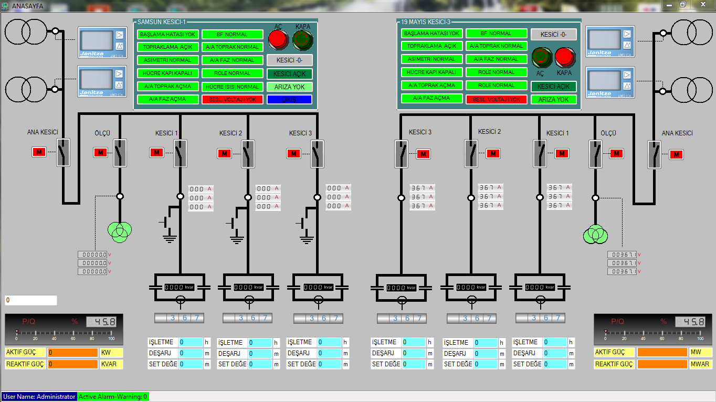This screenshot has height=402, width=716.
Task: Click the play arrow on top-left Janitza meter
Action: click(x=119, y=36)
